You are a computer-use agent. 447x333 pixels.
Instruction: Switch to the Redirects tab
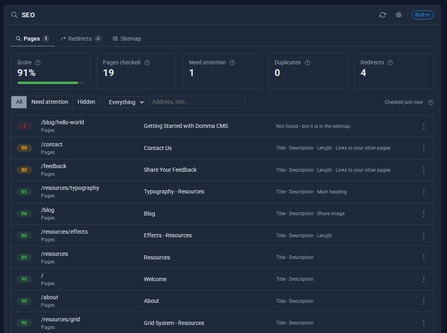click(81, 39)
